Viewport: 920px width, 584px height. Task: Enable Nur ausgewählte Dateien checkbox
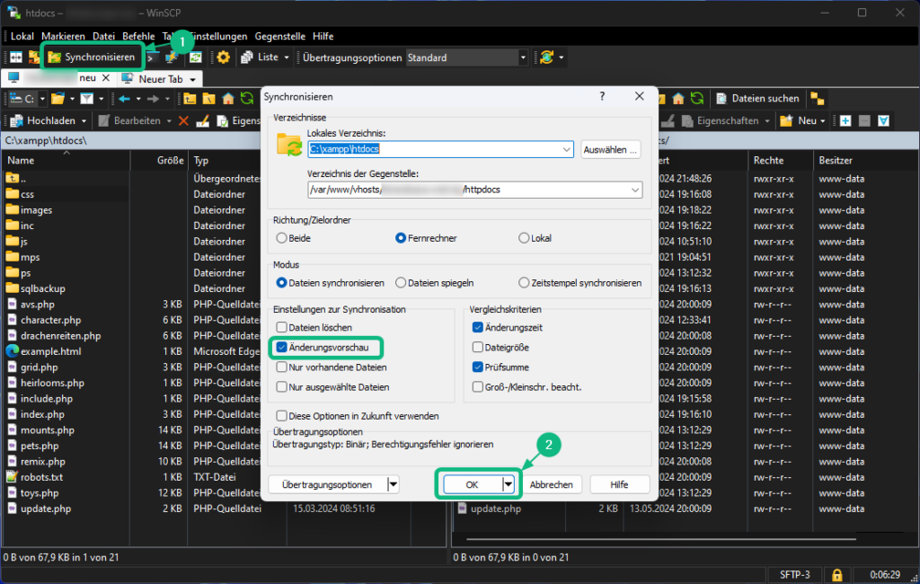[281, 387]
